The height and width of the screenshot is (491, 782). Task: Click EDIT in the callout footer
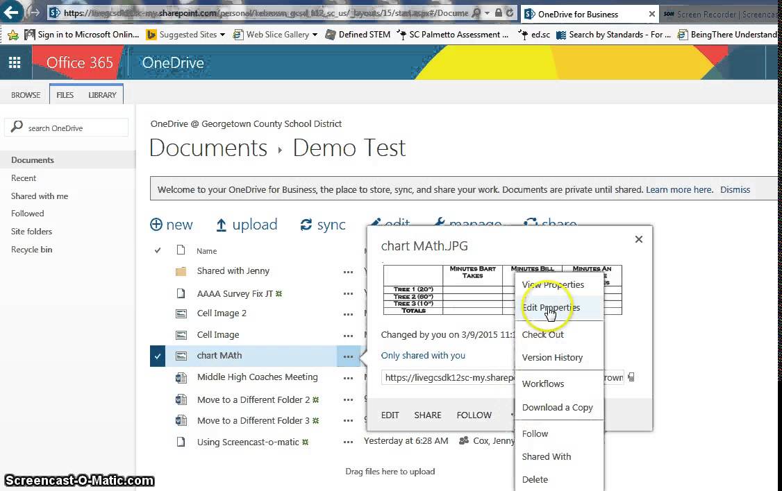tap(390, 415)
